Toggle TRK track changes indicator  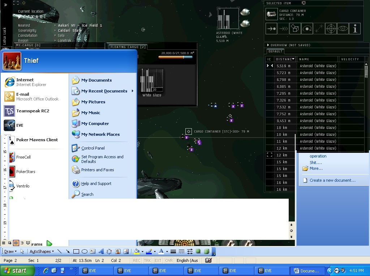147,260
